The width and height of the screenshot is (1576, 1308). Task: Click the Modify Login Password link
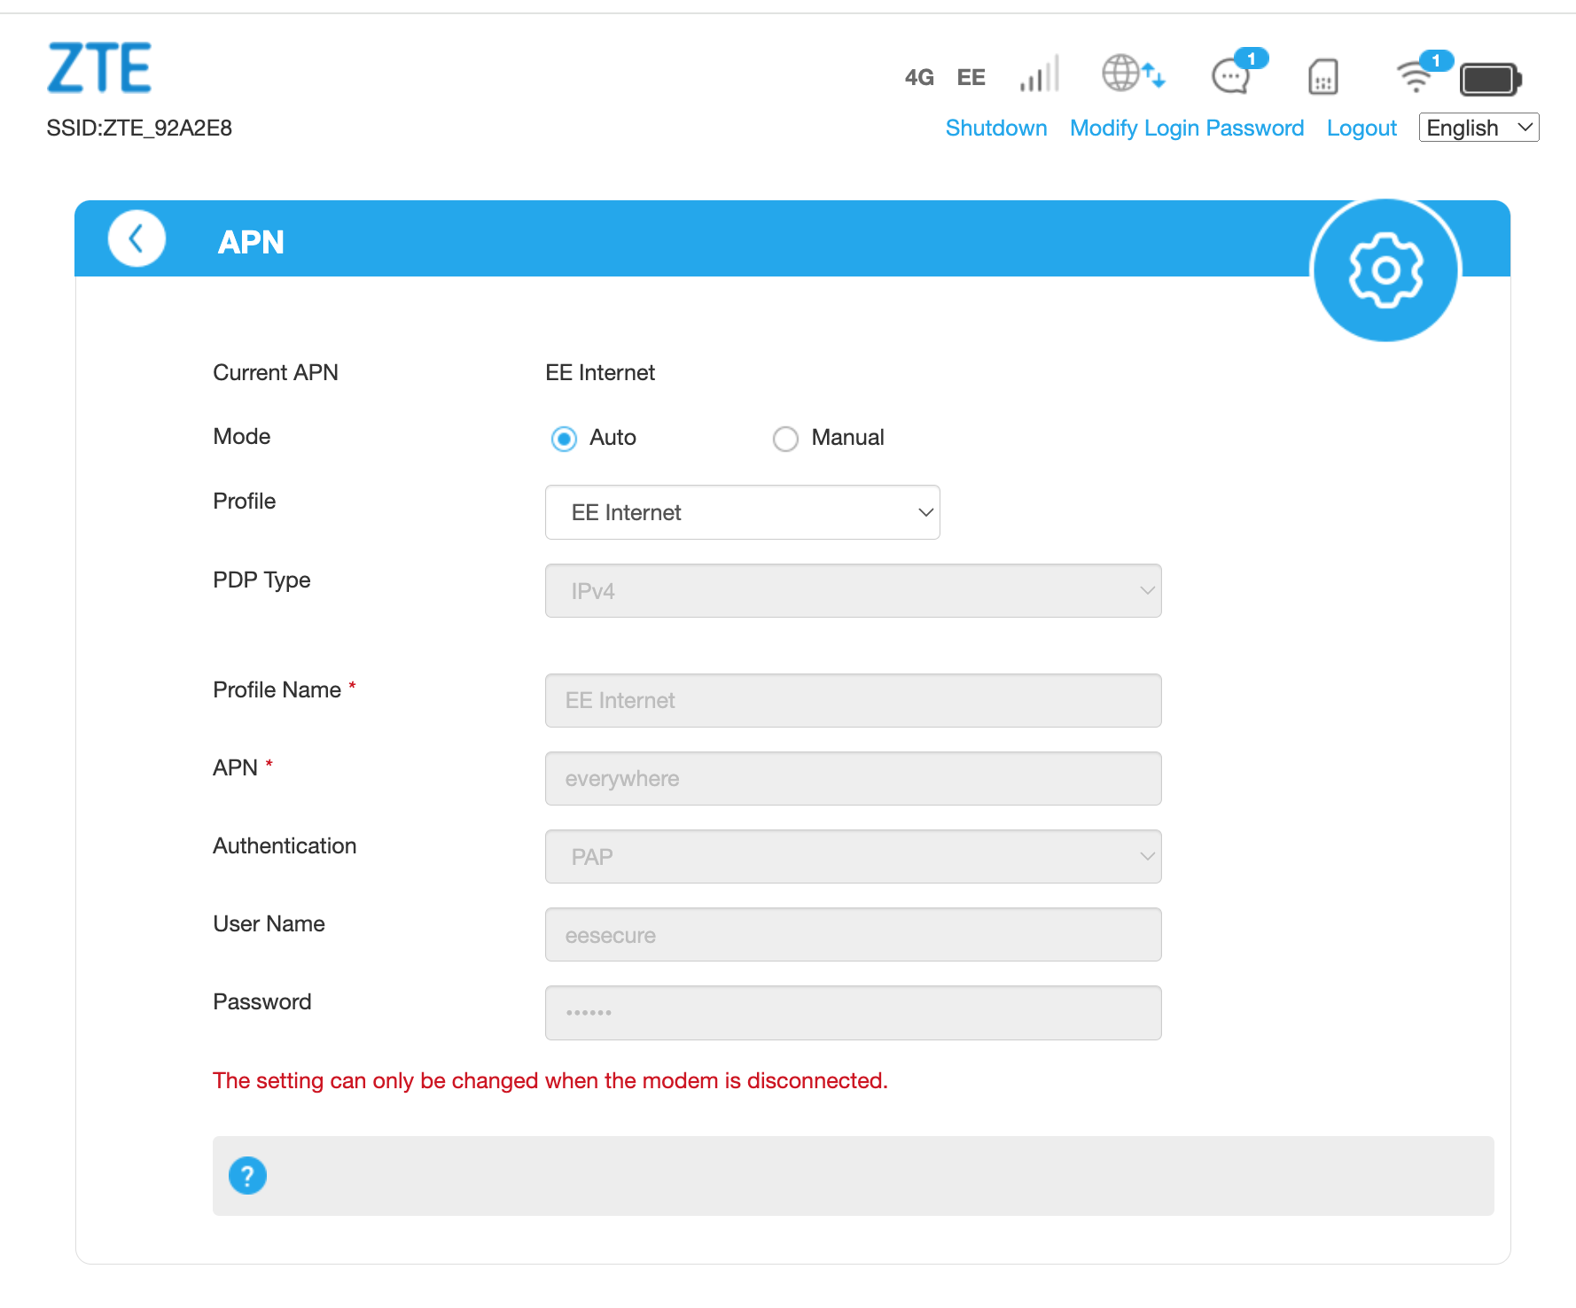pos(1186,128)
